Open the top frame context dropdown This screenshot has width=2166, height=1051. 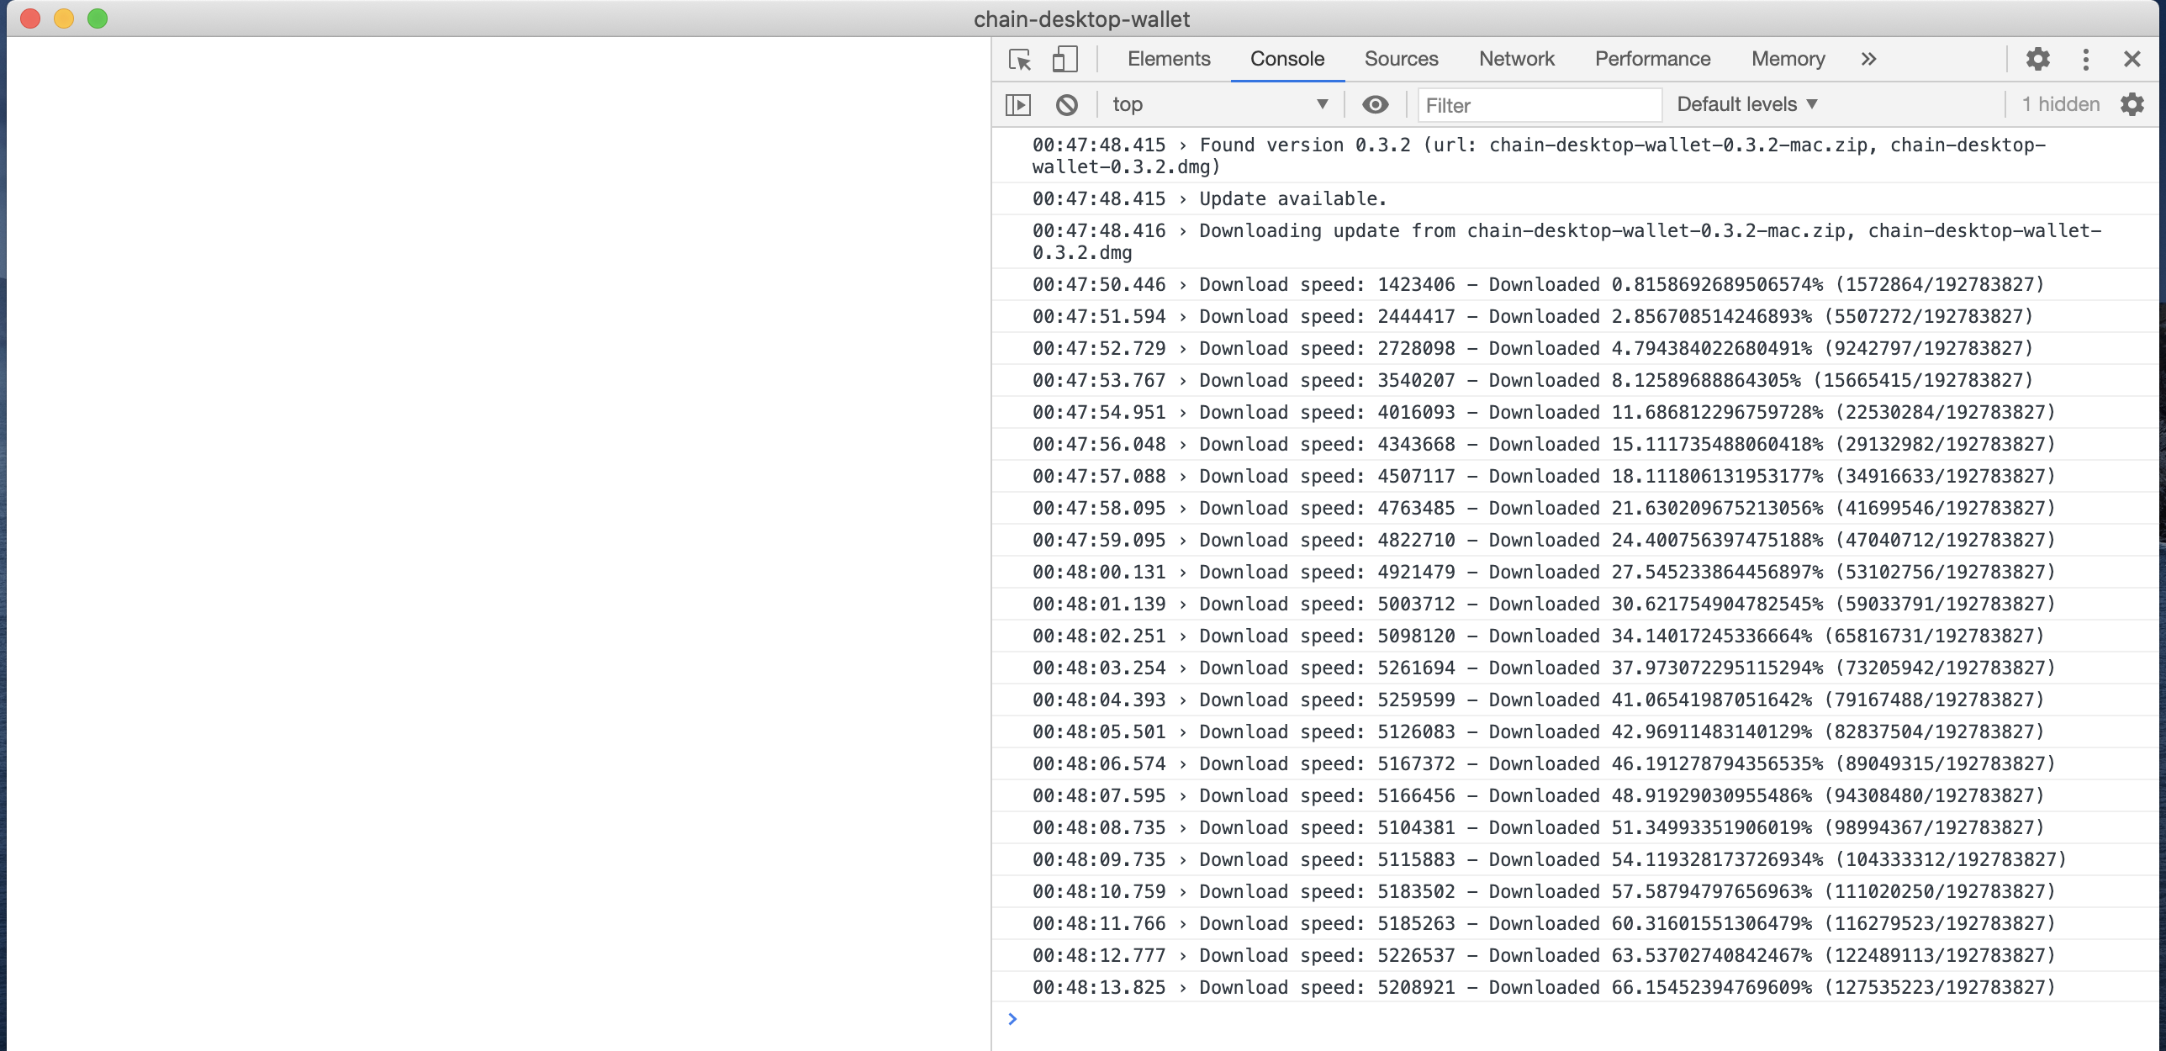[1219, 104]
